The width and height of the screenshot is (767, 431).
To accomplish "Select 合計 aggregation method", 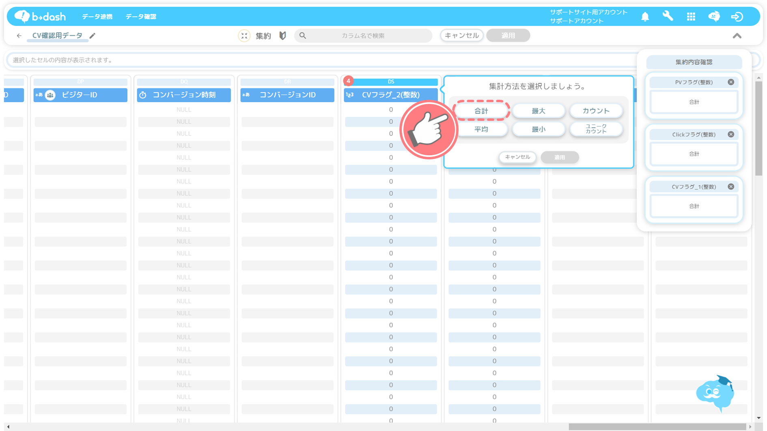I will [481, 111].
